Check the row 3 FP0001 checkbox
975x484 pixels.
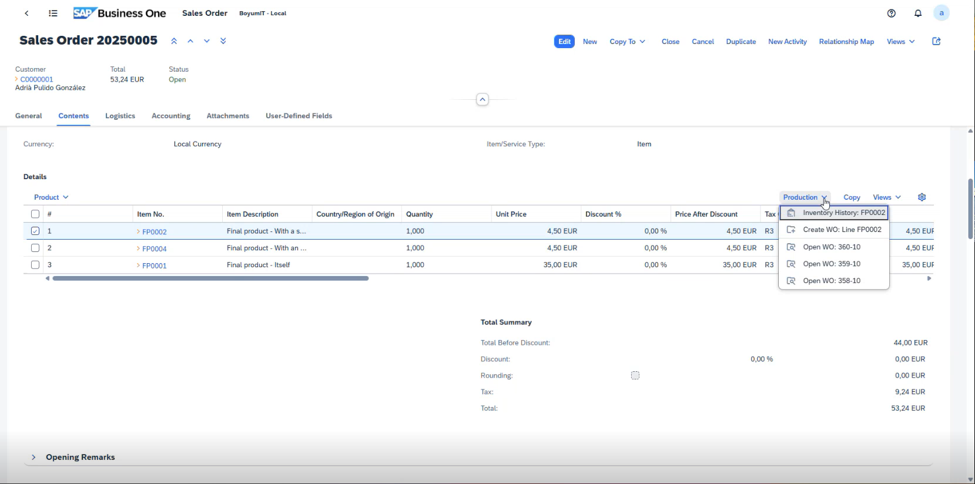click(x=35, y=265)
